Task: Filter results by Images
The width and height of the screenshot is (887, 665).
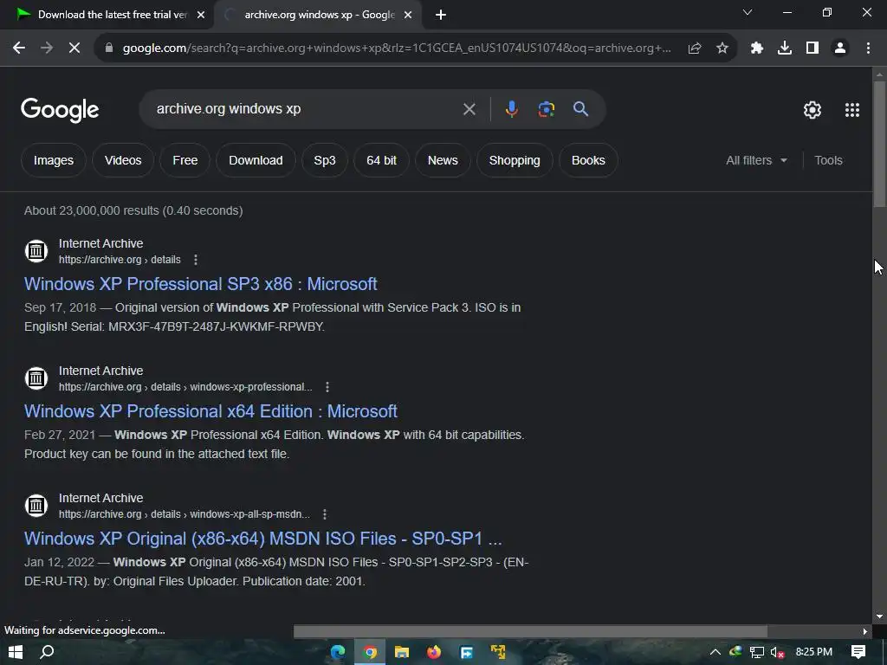Action: [53, 160]
